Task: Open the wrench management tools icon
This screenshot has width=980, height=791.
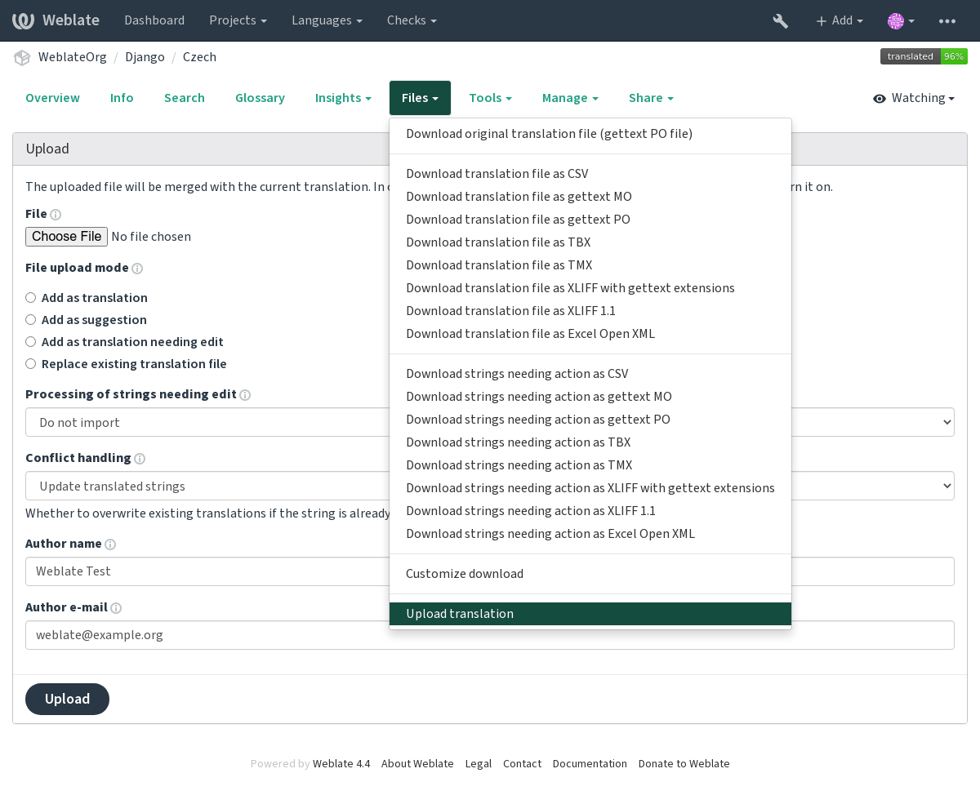Action: point(780,20)
